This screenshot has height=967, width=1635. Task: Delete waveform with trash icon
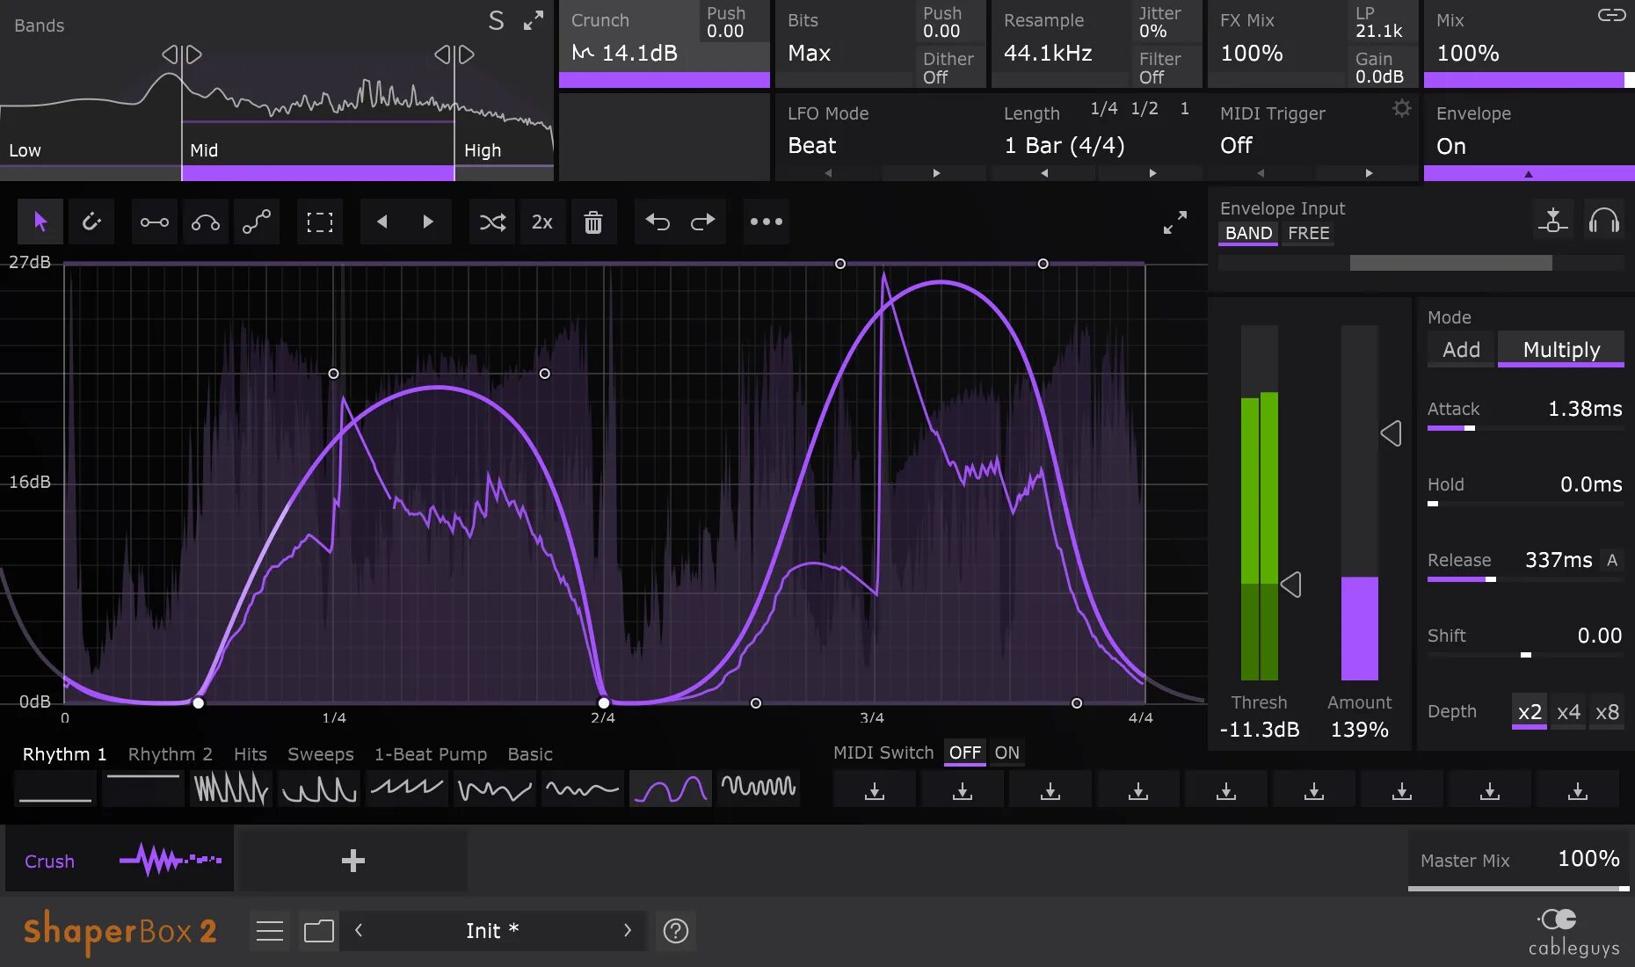tap(593, 222)
